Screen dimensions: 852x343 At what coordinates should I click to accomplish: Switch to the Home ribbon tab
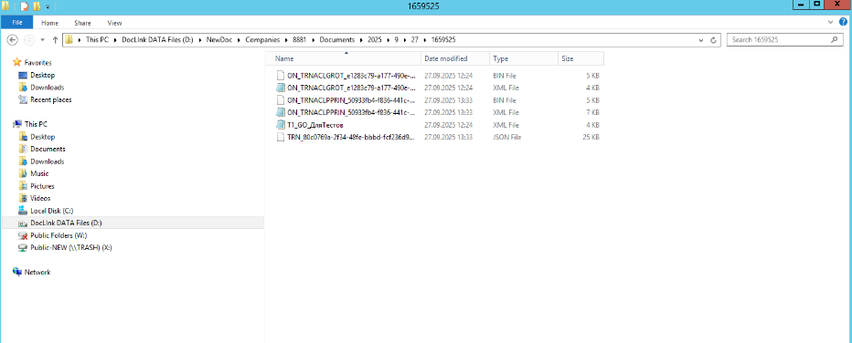49,23
